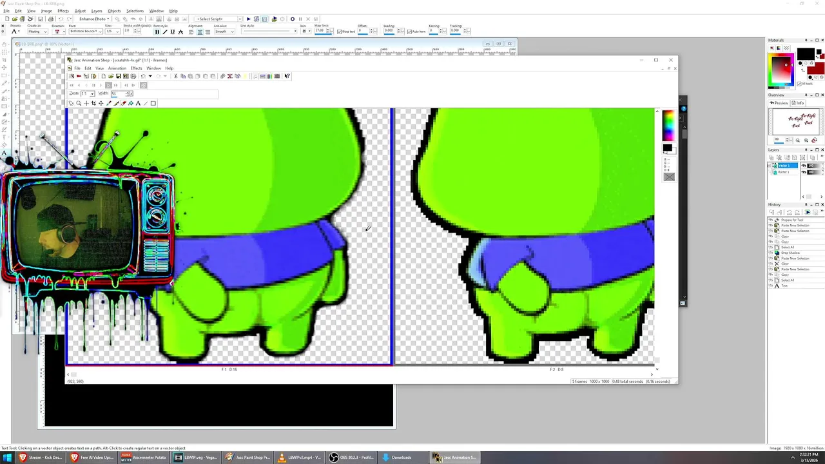Click the Print icon in Paint Shop Pro toolbar
Screen dimensions: 825x464
(x=51, y=19)
